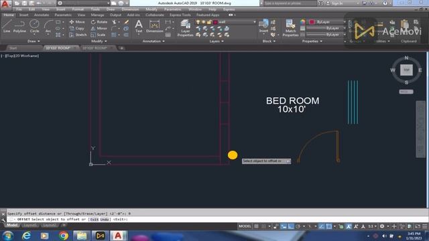Expand the Modify panel
Image resolution: width=429 pixels, height=241 pixels.
pyautogui.click(x=99, y=42)
